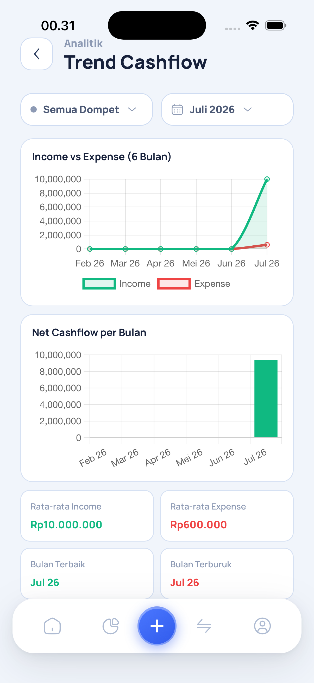Tap the back arrow button
This screenshot has width=314, height=683.
point(36,54)
